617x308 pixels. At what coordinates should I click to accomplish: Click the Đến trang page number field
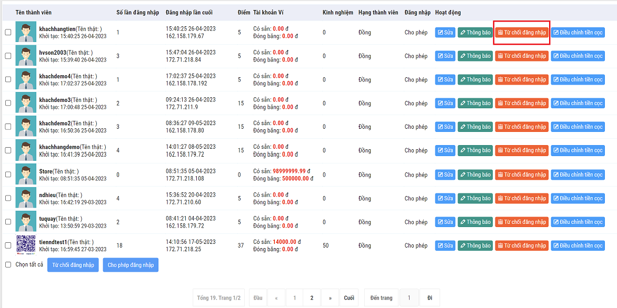[x=409, y=298]
